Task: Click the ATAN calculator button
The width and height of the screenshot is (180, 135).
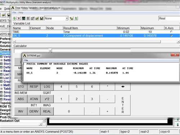Action: tap(34, 99)
